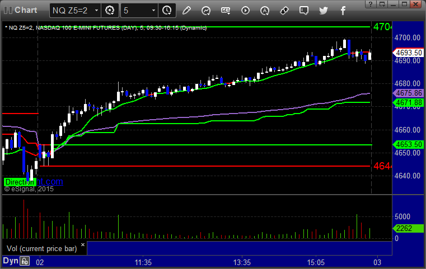Open the alerts circled-A icon

coord(265,11)
